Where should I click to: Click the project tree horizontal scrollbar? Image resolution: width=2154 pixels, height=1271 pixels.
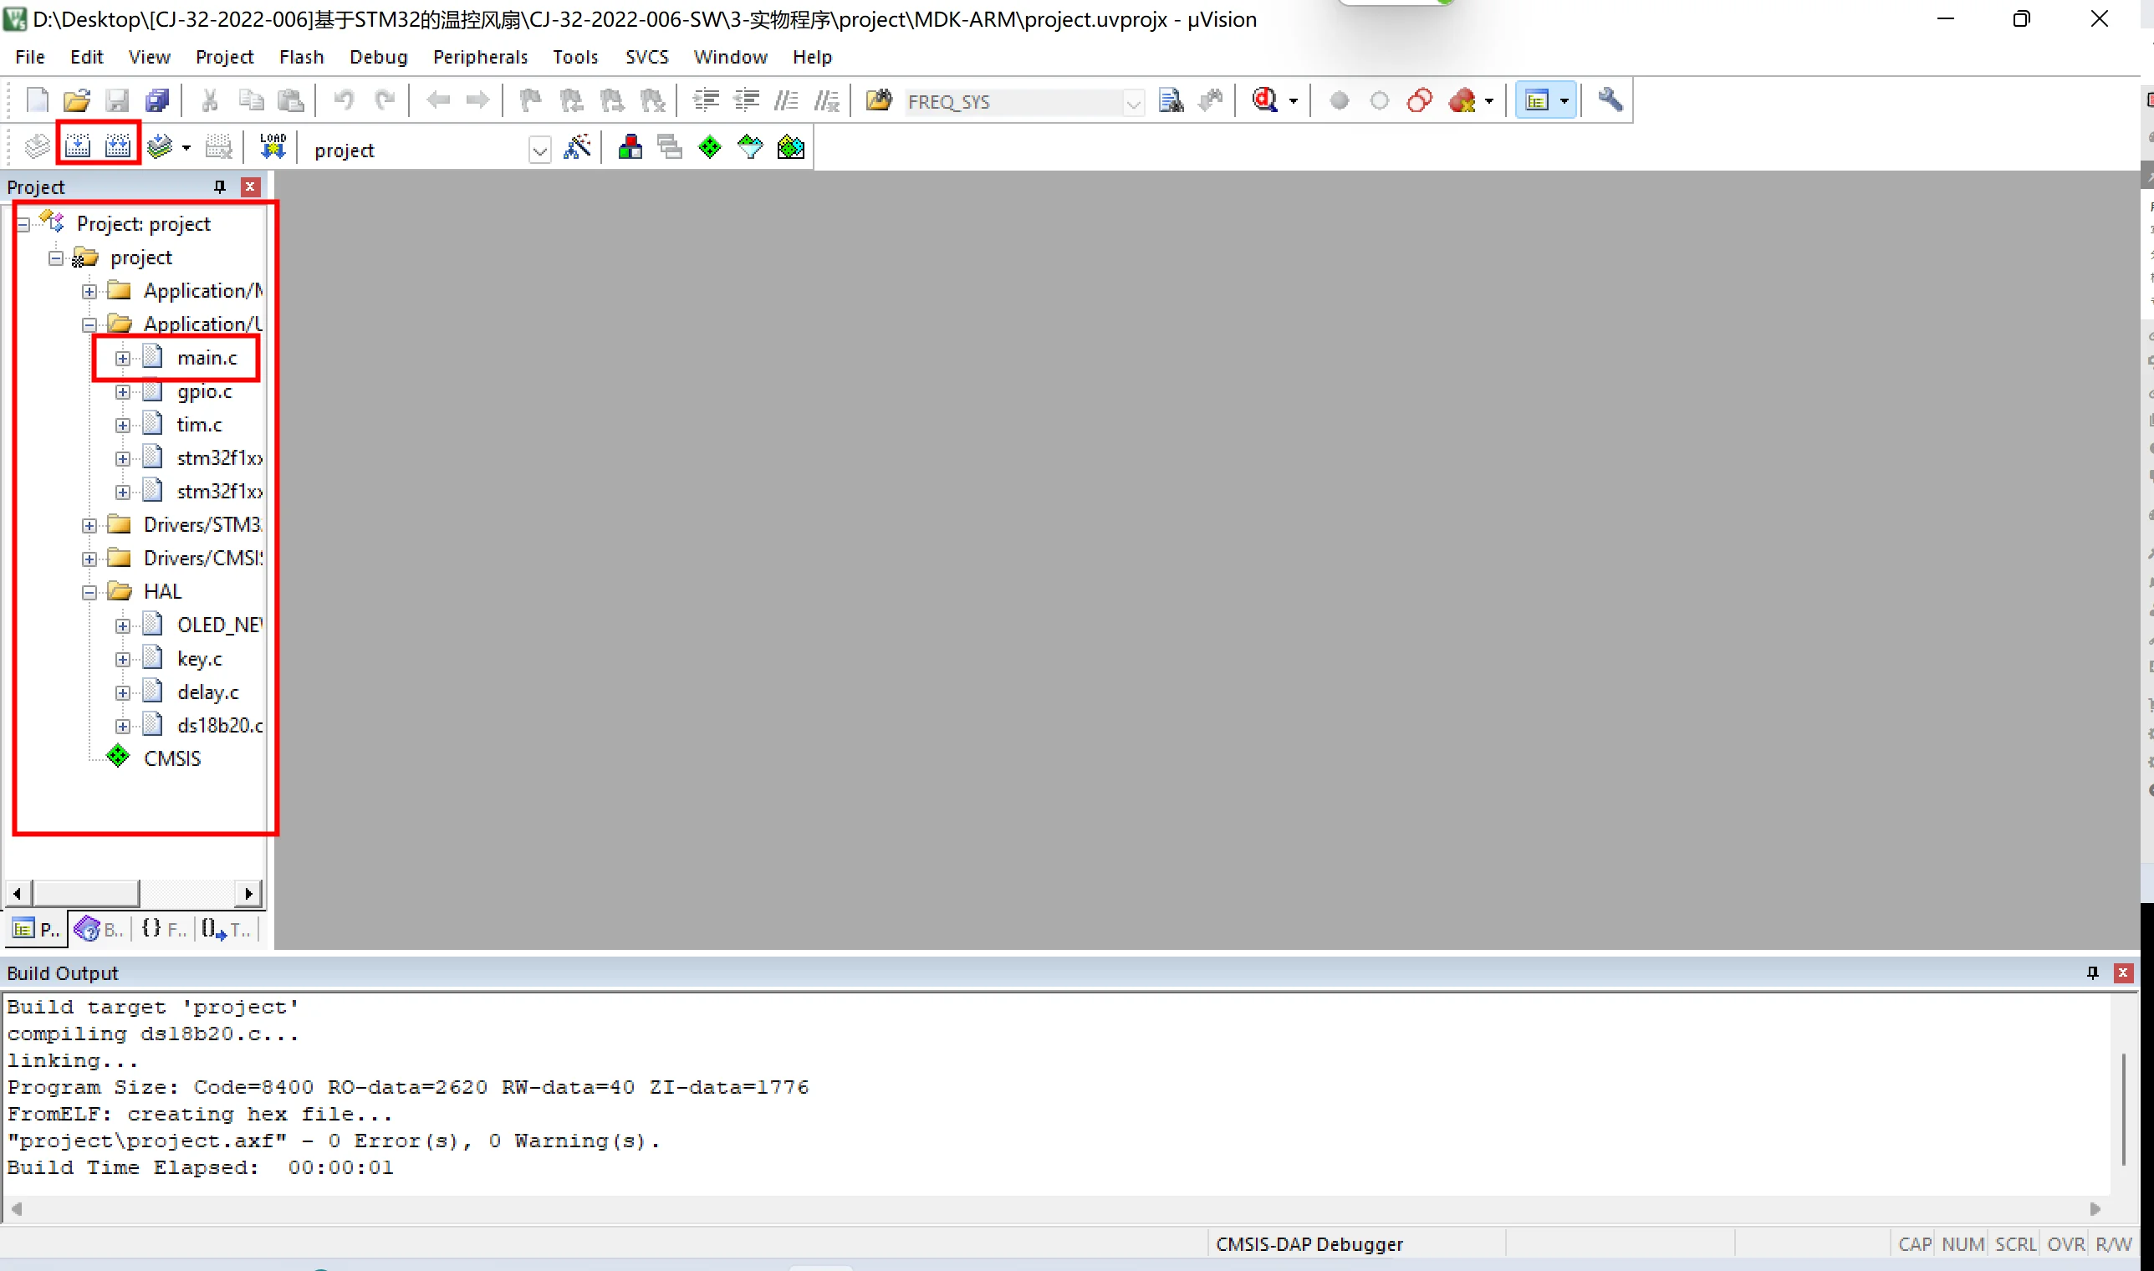(85, 893)
